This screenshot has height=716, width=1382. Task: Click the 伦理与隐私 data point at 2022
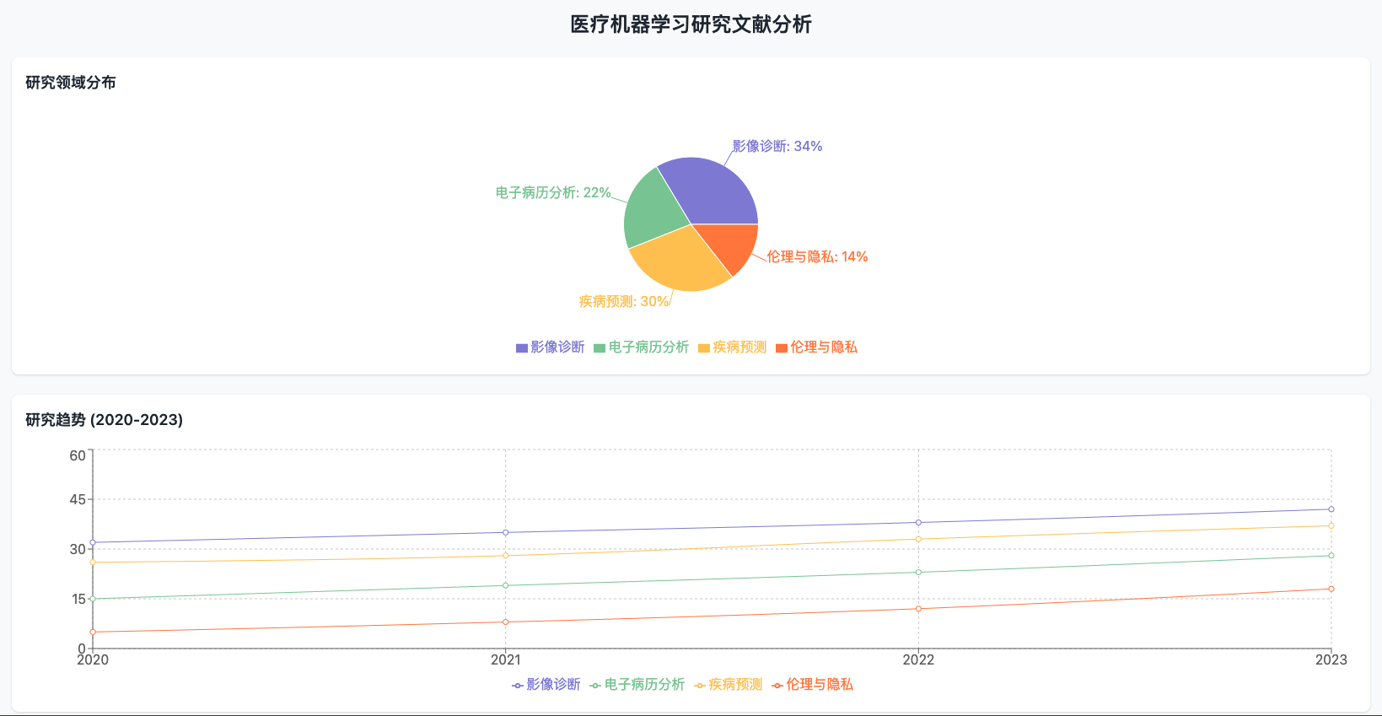click(x=918, y=609)
